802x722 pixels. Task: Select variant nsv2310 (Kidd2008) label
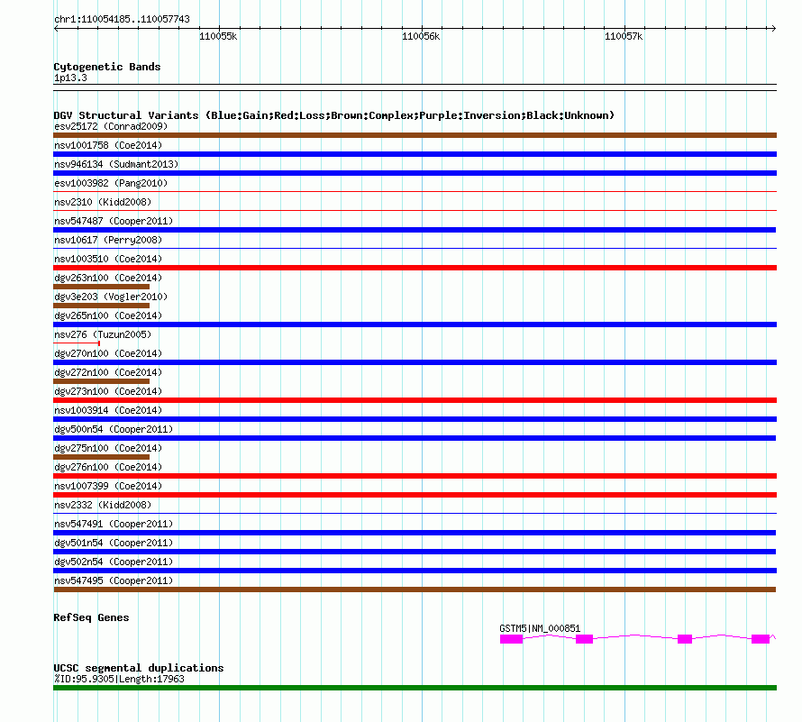103,202
